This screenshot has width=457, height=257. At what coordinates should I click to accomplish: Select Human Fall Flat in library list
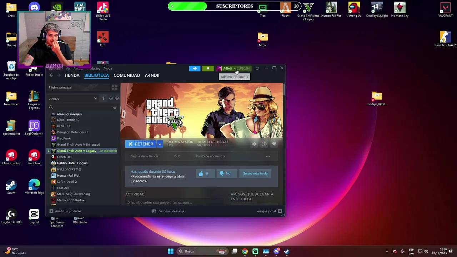point(68,176)
